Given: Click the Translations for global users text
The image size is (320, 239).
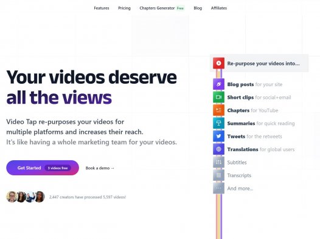Looking at the screenshot, I should (x=261, y=149).
